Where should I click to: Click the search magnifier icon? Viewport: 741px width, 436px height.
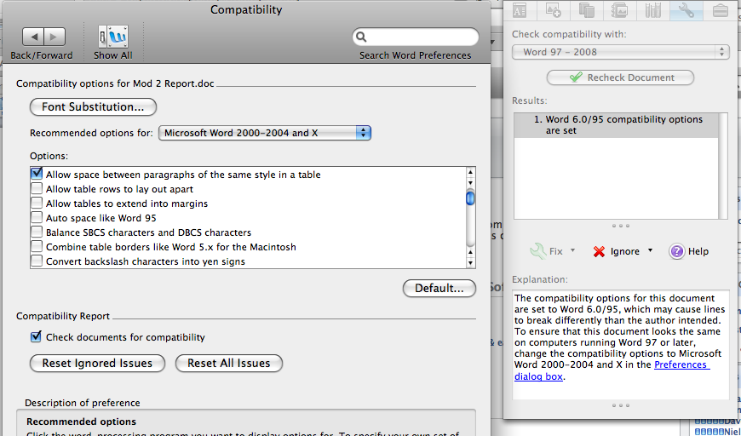pyautogui.click(x=361, y=37)
